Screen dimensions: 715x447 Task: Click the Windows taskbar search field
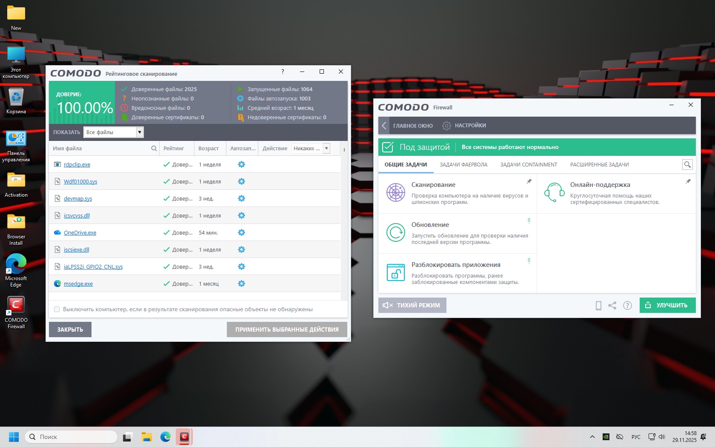pos(71,437)
